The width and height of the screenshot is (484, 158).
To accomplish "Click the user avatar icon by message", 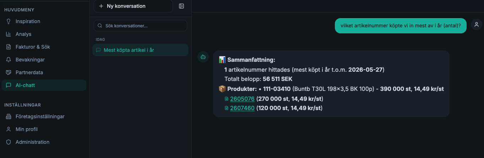I will point(476,24).
